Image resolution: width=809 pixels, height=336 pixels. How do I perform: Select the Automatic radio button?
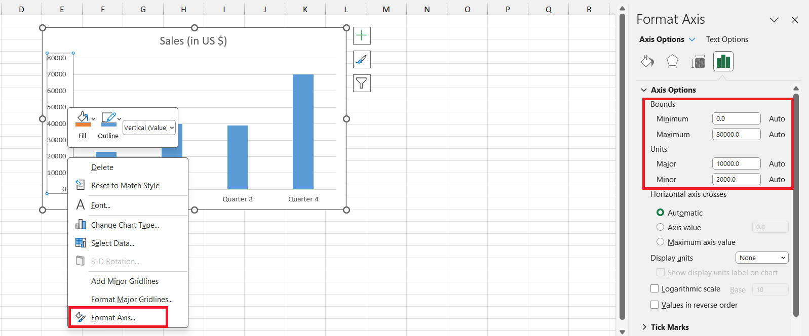tap(660, 213)
